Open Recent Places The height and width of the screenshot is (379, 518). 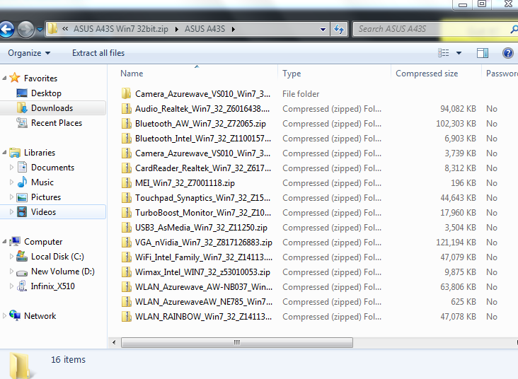pyautogui.click(x=57, y=123)
